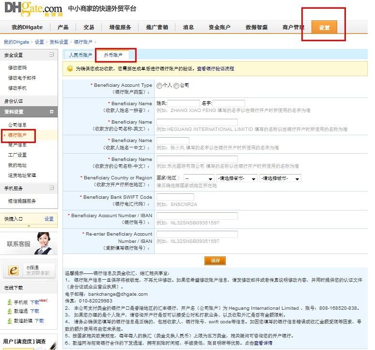375x350 pixels.
Task: Click the 联系客服 customer service image
Action: click(29, 243)
